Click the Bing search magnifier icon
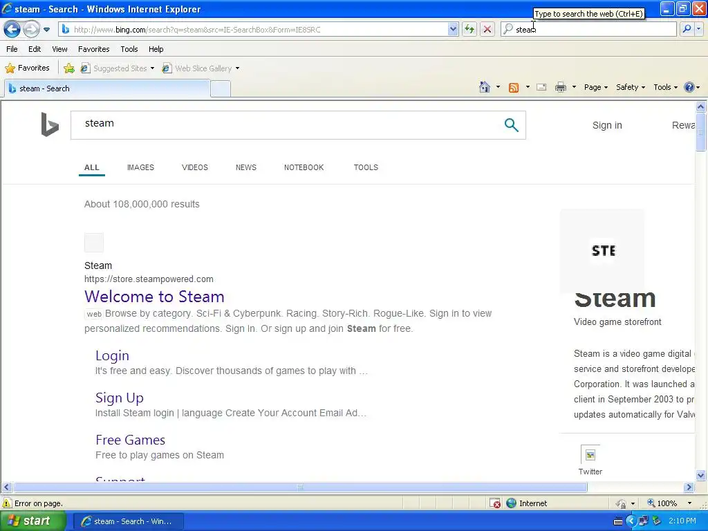The image size is (708, 531). coord(511,125)
